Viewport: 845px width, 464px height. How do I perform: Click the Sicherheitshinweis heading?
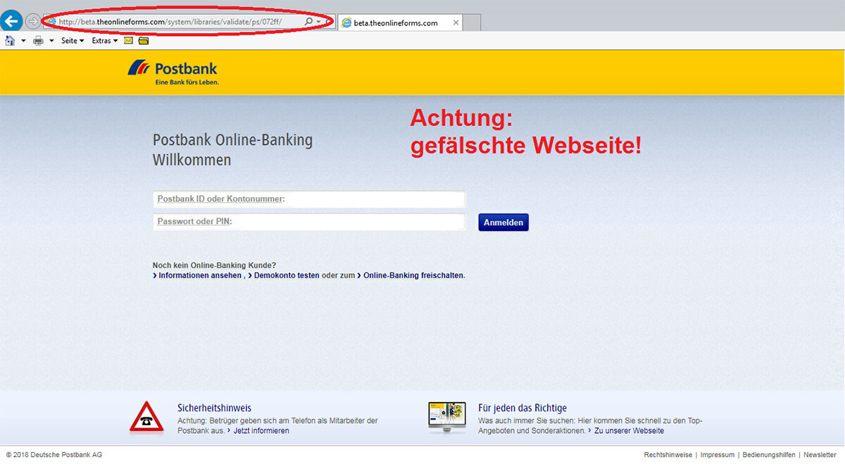point(214,408)
